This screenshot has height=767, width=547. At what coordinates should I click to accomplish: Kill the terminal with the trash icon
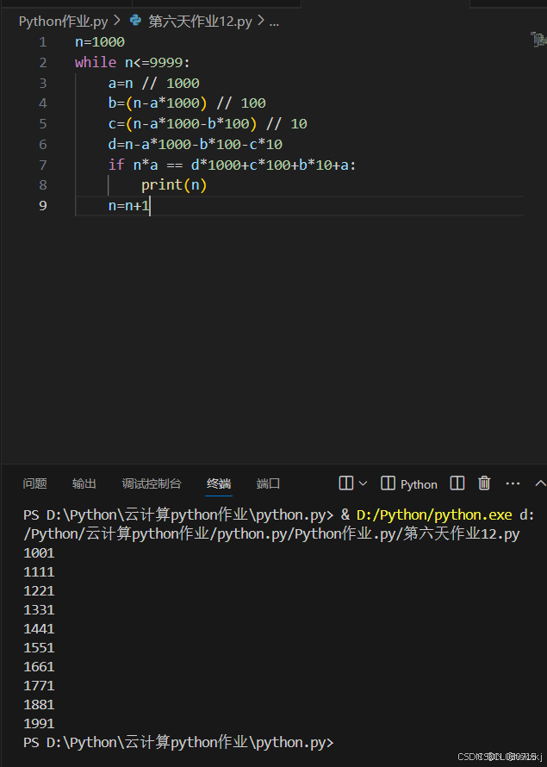click(x=484, y=483)
